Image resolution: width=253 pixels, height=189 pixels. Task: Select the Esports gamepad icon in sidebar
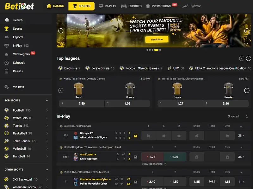[7, 37]
